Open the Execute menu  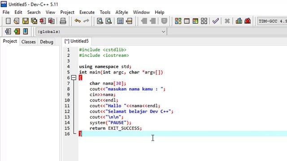click(x=87, y=12)
